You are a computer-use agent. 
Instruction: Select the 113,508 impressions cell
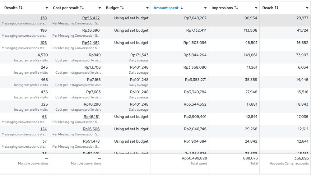(x=234, y=33)
